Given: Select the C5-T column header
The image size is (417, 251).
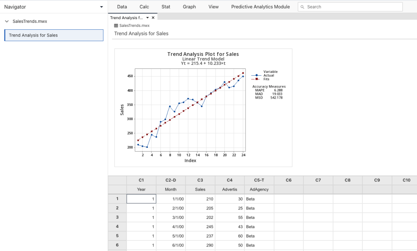Looking at the screenshot, I should tap(259, 180).
